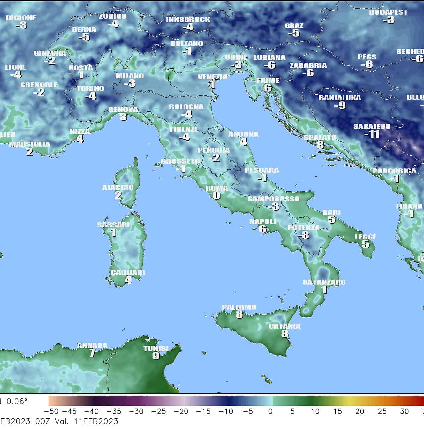Click the SARAJEVO city label
This screenshot has height=429, width=424.
[x=372, y=127]
